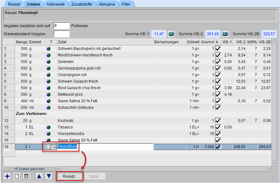Sort by the Zutat column header
Screen dimensions: 280x183
[105, 42]
